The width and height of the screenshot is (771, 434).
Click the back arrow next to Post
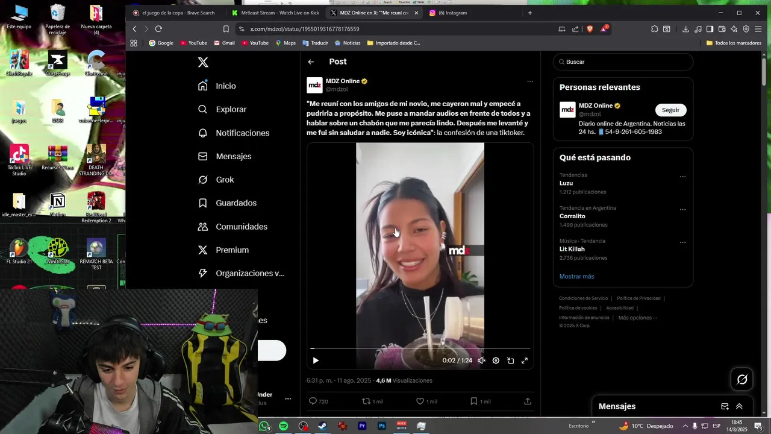[311, 61]
